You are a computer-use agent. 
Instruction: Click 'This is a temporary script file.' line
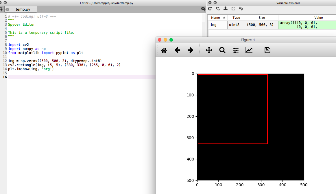41,33
